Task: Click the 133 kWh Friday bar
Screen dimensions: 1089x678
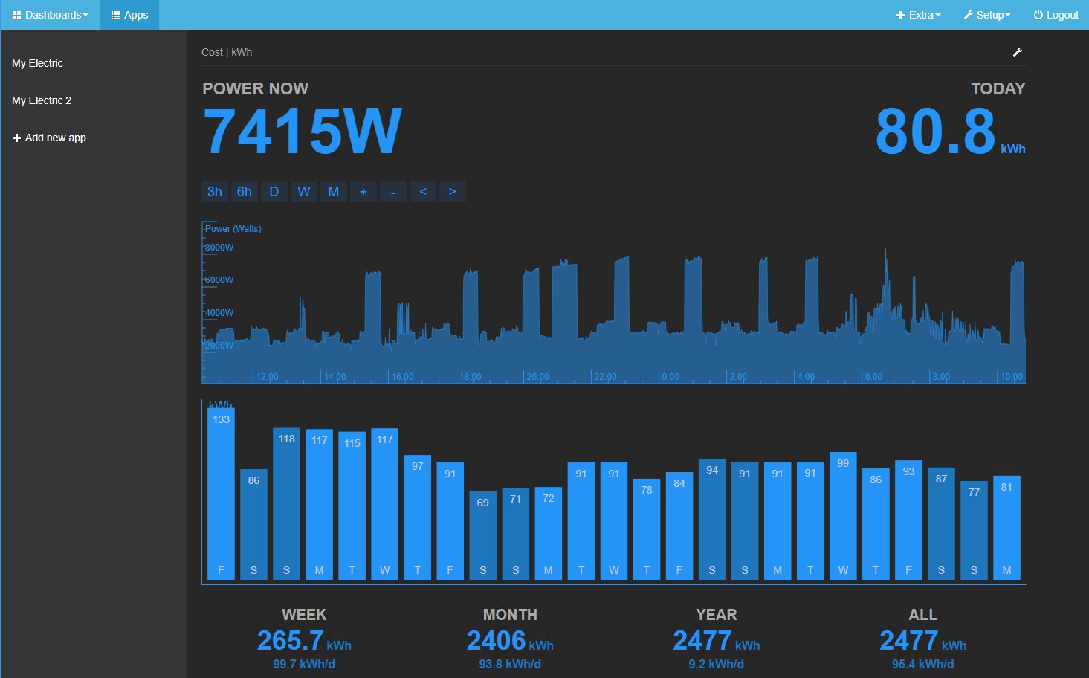Action: point(221,494)
